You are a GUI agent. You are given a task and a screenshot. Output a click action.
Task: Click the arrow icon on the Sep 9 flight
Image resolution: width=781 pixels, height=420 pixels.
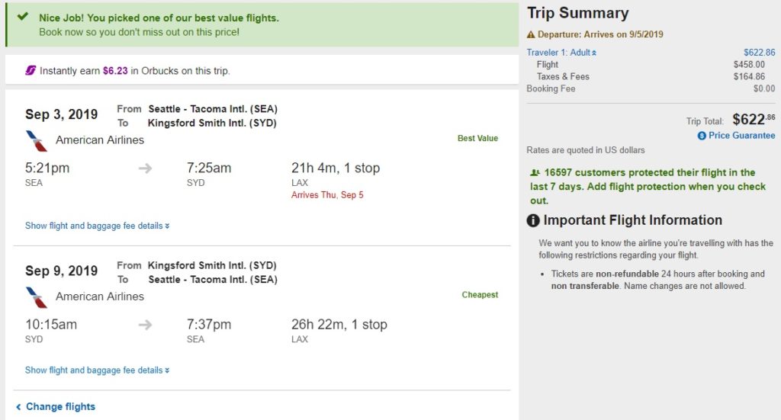pos(145,325)
